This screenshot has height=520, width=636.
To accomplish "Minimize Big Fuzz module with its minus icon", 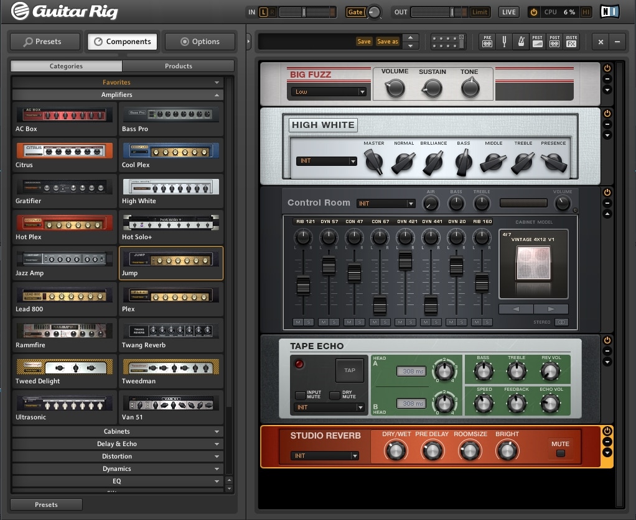I will pos(607,79).
